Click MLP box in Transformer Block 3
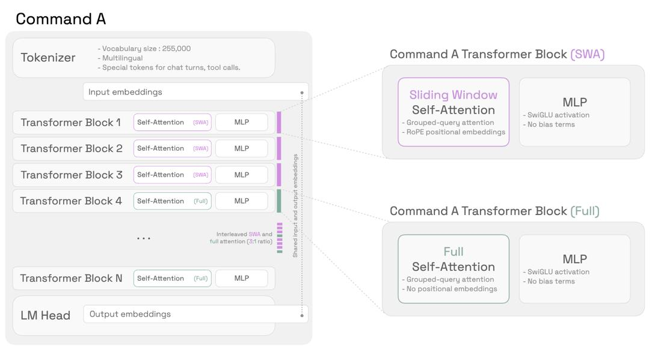The image size is (658, 352). [241, 175]
